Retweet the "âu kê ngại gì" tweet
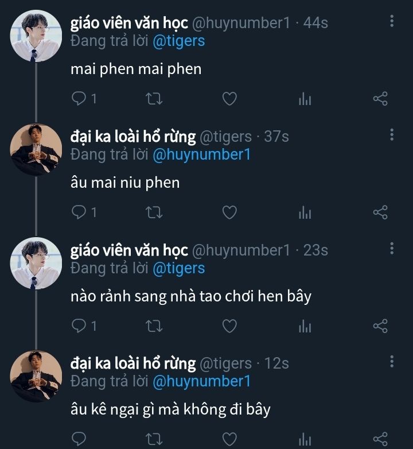The height and width of the screenshot is (449, 413). click(x=154, y=439)
